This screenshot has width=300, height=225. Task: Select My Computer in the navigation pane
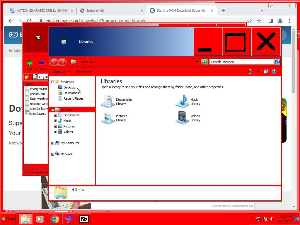(x=70, y=143)
